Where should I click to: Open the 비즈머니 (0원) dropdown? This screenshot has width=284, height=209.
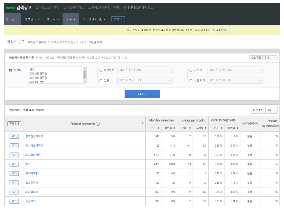point(94,19)
